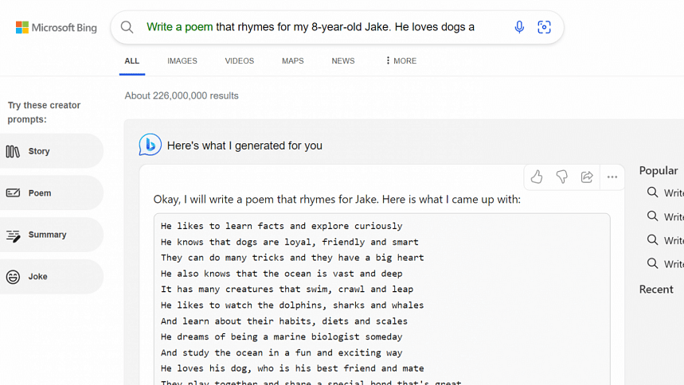Screen dimensions: 684x385
Task: Go to Microsoft Bing homepage logo
Action: tap(57, 28)
